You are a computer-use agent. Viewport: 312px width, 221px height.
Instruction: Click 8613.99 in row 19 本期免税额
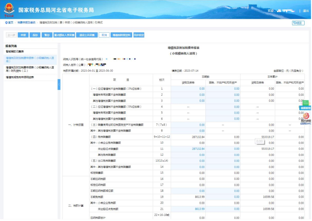coord(200,197)
